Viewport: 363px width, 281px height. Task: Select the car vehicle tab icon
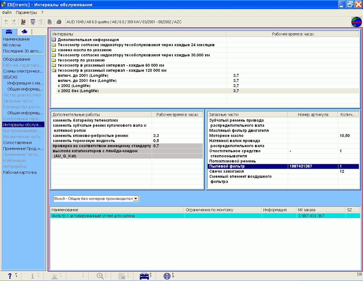(9, 31)
